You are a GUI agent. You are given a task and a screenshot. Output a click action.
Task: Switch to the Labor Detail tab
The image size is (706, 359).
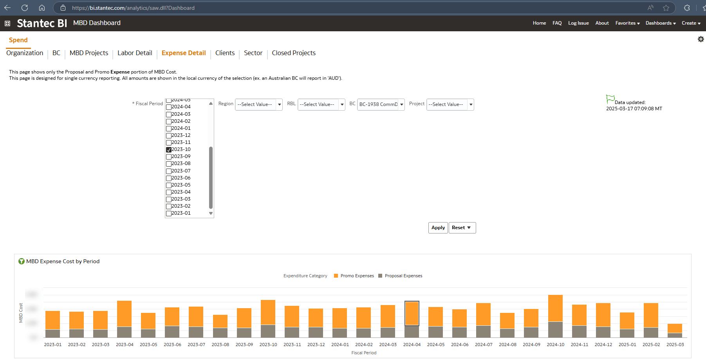tap(135, 53)
